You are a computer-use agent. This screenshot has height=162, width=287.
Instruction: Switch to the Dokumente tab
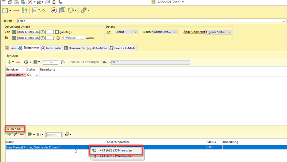click(x=75, y=48)
